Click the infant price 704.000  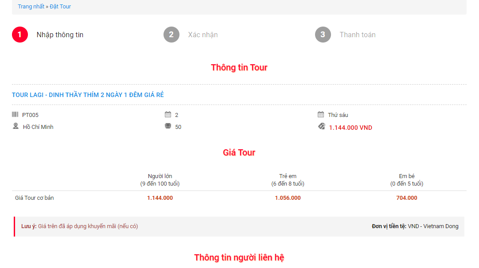(x=406, y=198)
